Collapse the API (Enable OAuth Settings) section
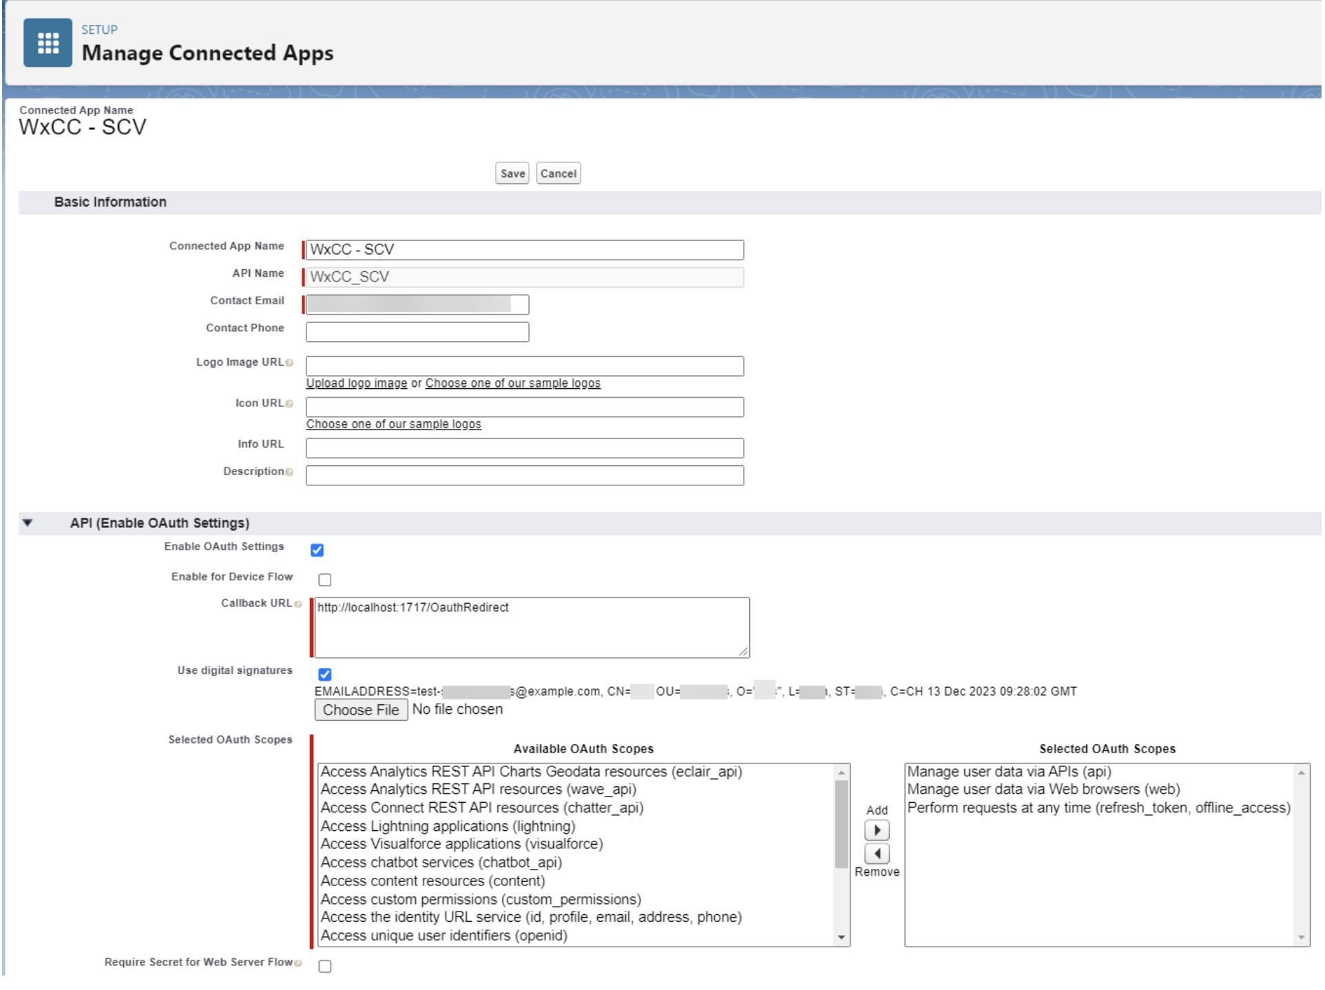Screen dimensions: 1325x990 click(x=28, y=524)
